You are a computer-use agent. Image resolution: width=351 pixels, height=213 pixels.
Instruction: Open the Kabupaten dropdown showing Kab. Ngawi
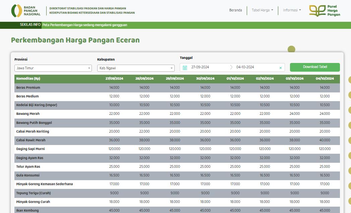tap(136, 68)
